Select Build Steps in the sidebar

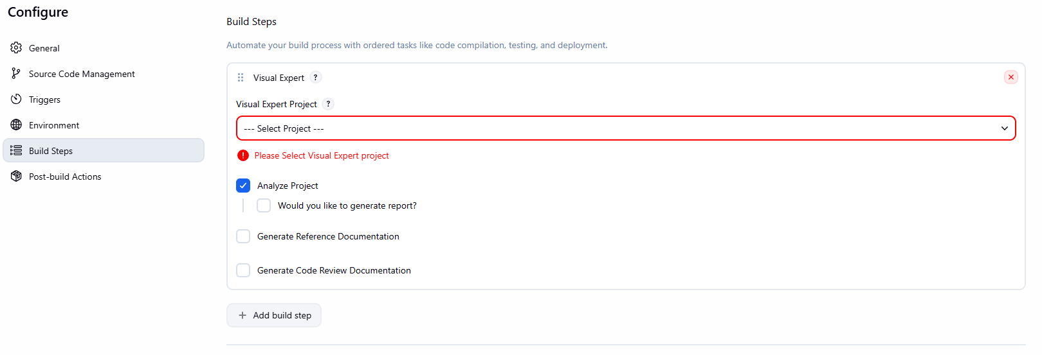tap(104, 151)
